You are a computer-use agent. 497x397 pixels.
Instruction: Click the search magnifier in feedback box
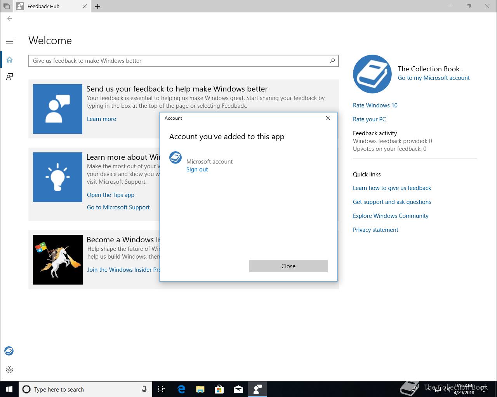point(332,61)
